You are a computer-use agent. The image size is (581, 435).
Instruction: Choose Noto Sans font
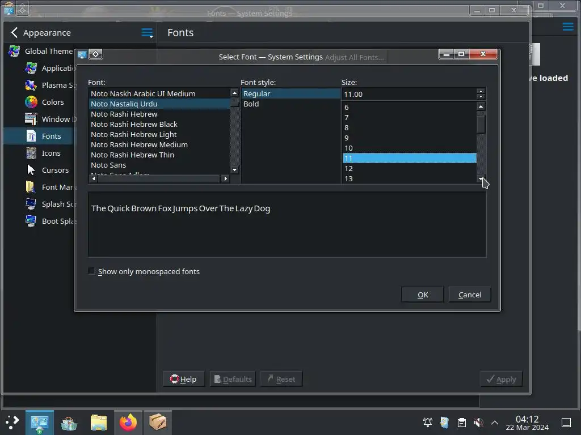(x=159, y=165)
